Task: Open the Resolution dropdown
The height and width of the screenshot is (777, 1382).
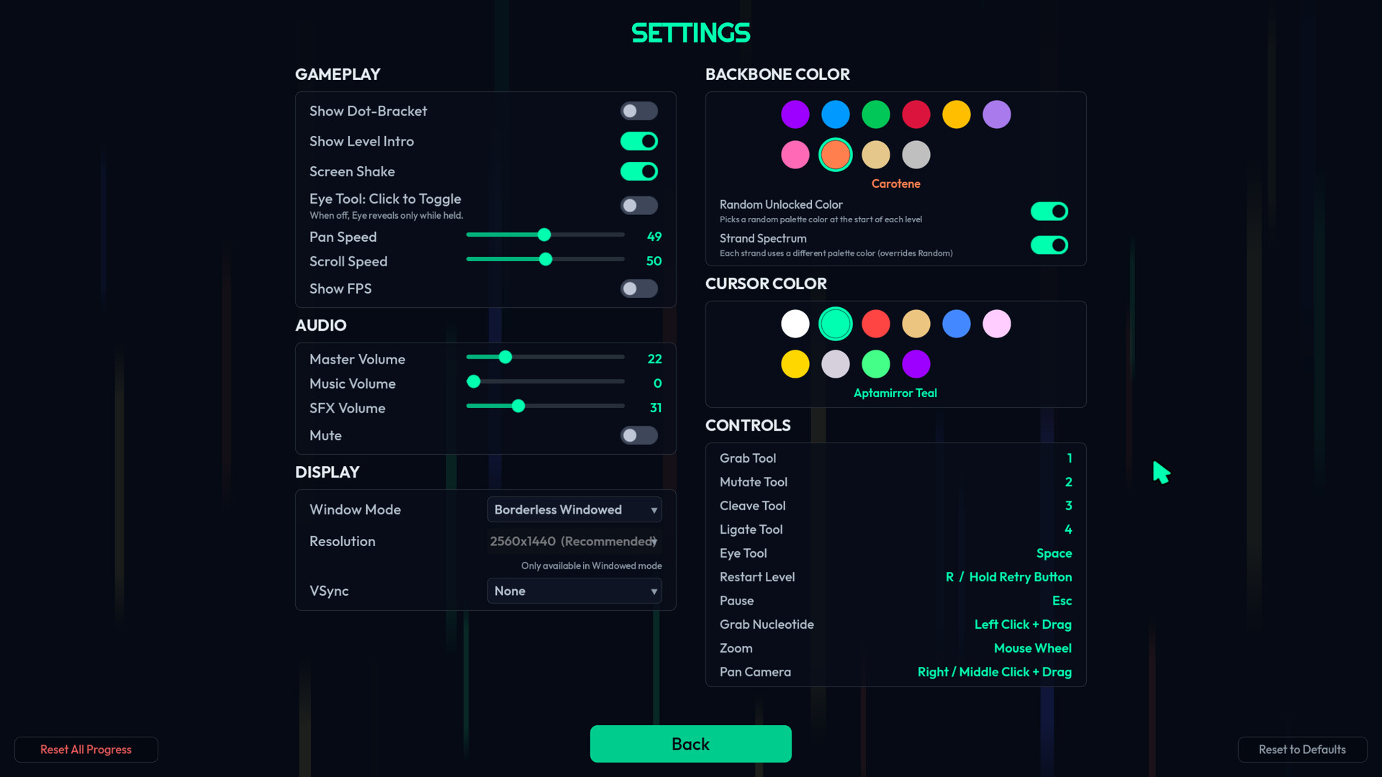Action: (x=574, y=541)
